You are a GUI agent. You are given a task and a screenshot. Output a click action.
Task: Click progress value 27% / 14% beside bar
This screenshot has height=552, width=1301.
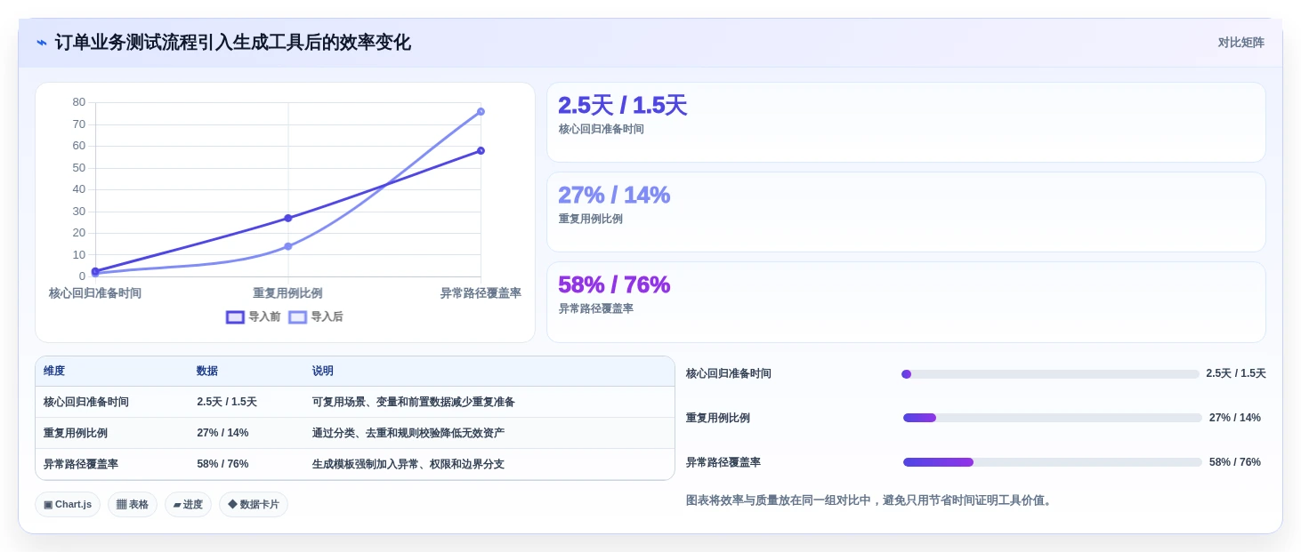tap(1235, 418)
